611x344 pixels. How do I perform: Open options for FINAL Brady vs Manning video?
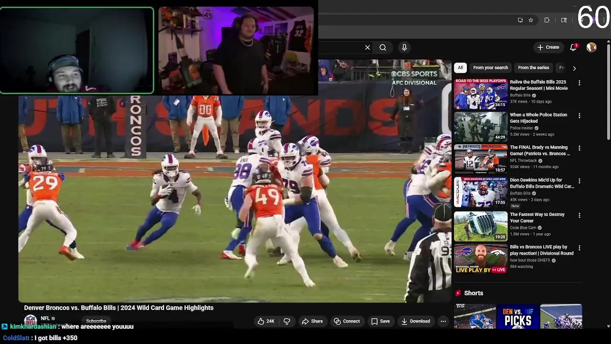(x=579, y=148)
